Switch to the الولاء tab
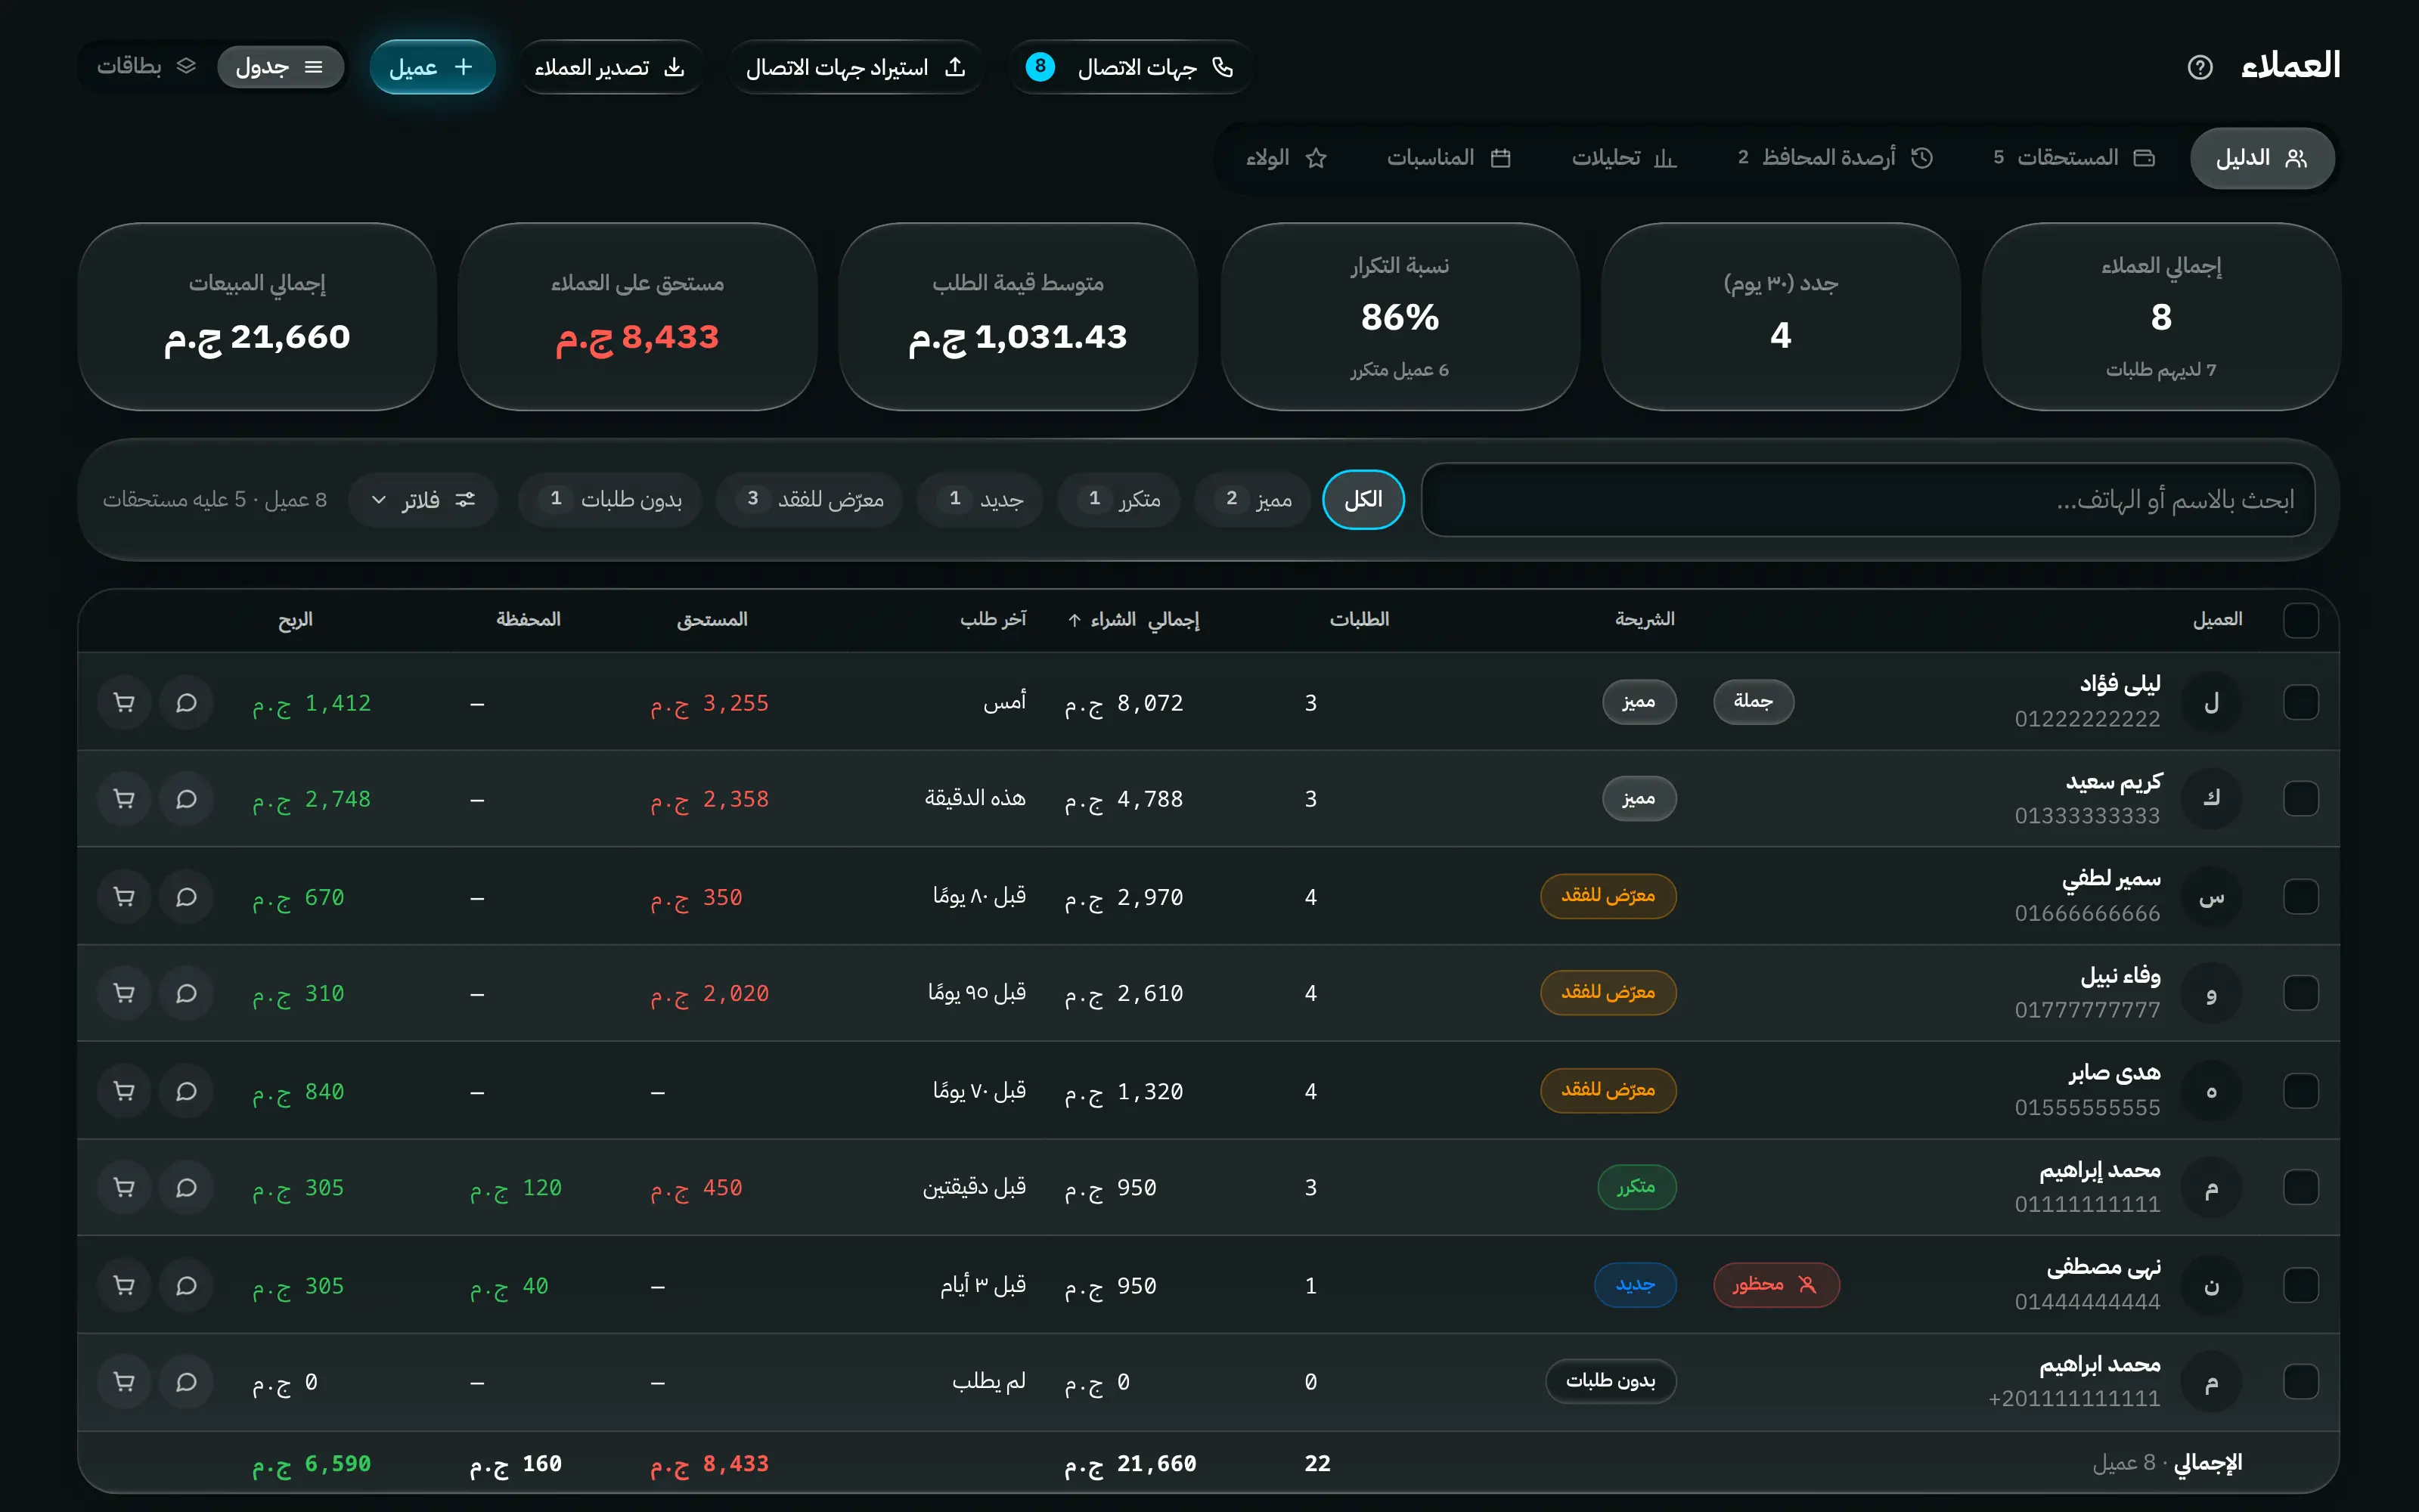2419x1512 pixels. click(x=1286, y=158)
